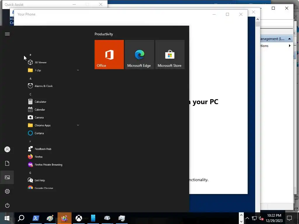Launch the Camera app
The width and height of the screenshot is (299, 224).
pos(53,117)
